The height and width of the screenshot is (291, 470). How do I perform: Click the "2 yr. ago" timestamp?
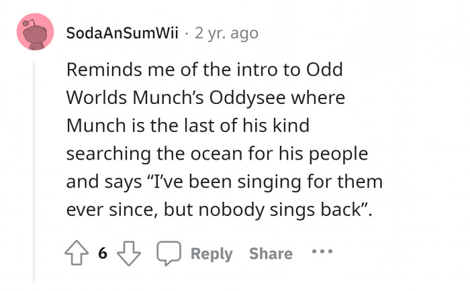pos(226,33)
